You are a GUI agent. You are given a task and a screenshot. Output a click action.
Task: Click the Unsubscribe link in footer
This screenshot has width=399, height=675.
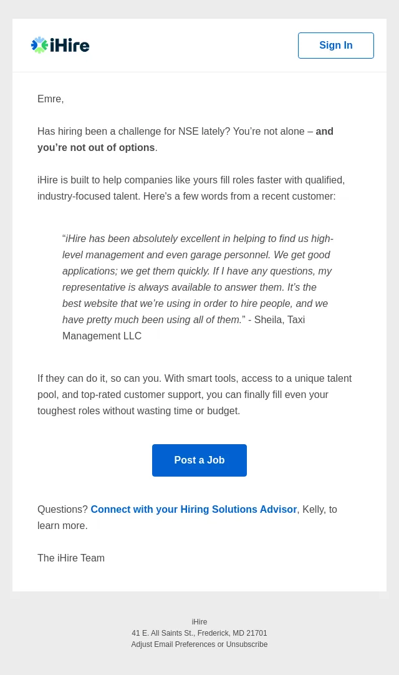247,644
